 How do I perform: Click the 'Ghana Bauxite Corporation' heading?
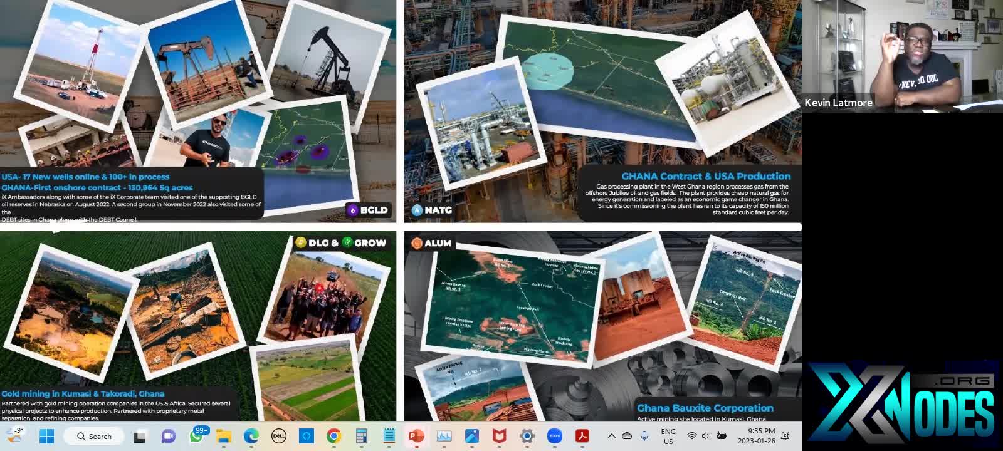(x=705, y=408)
